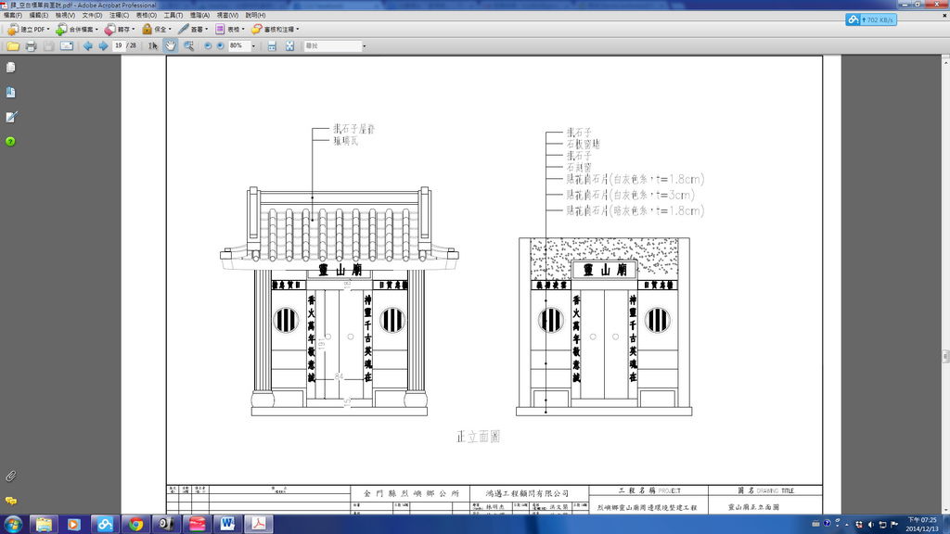
Task: Click the taskbar clock showing 07:25
Action: click(922, 525)
